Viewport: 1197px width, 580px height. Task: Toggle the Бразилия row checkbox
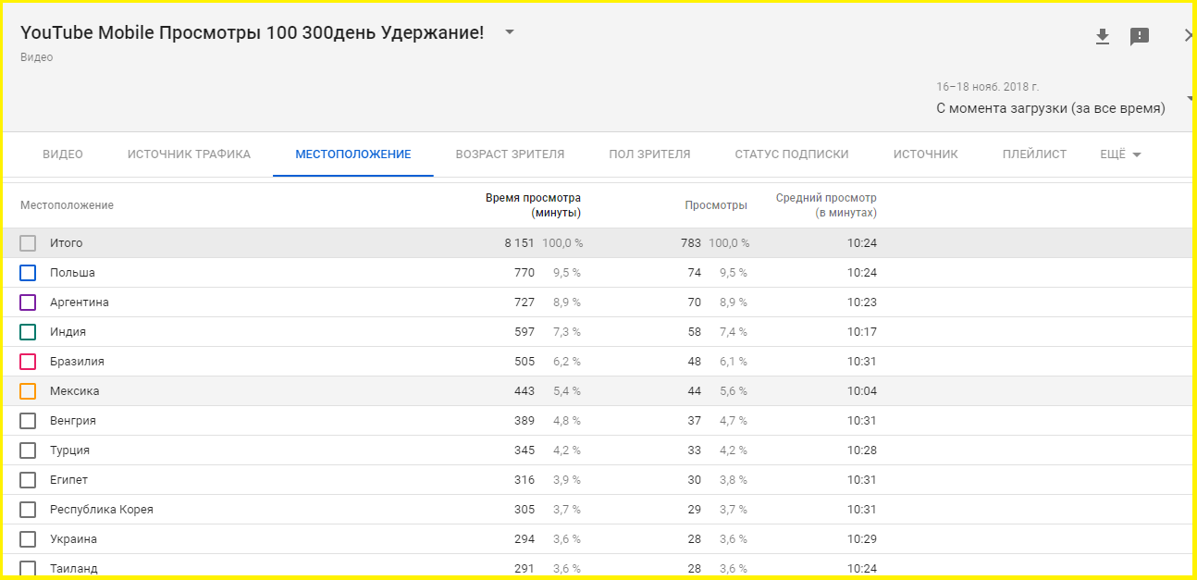(28, 362)
